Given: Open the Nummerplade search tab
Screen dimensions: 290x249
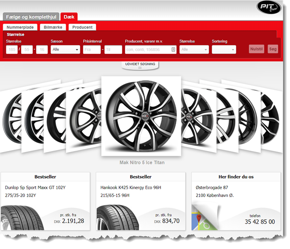Looking at the screenshot, I should coord(20,27).
